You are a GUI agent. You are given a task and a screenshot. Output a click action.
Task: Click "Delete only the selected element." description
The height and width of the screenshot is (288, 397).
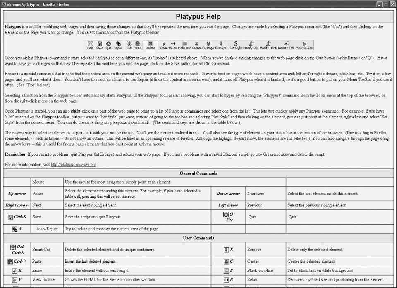tap(315, 250)
